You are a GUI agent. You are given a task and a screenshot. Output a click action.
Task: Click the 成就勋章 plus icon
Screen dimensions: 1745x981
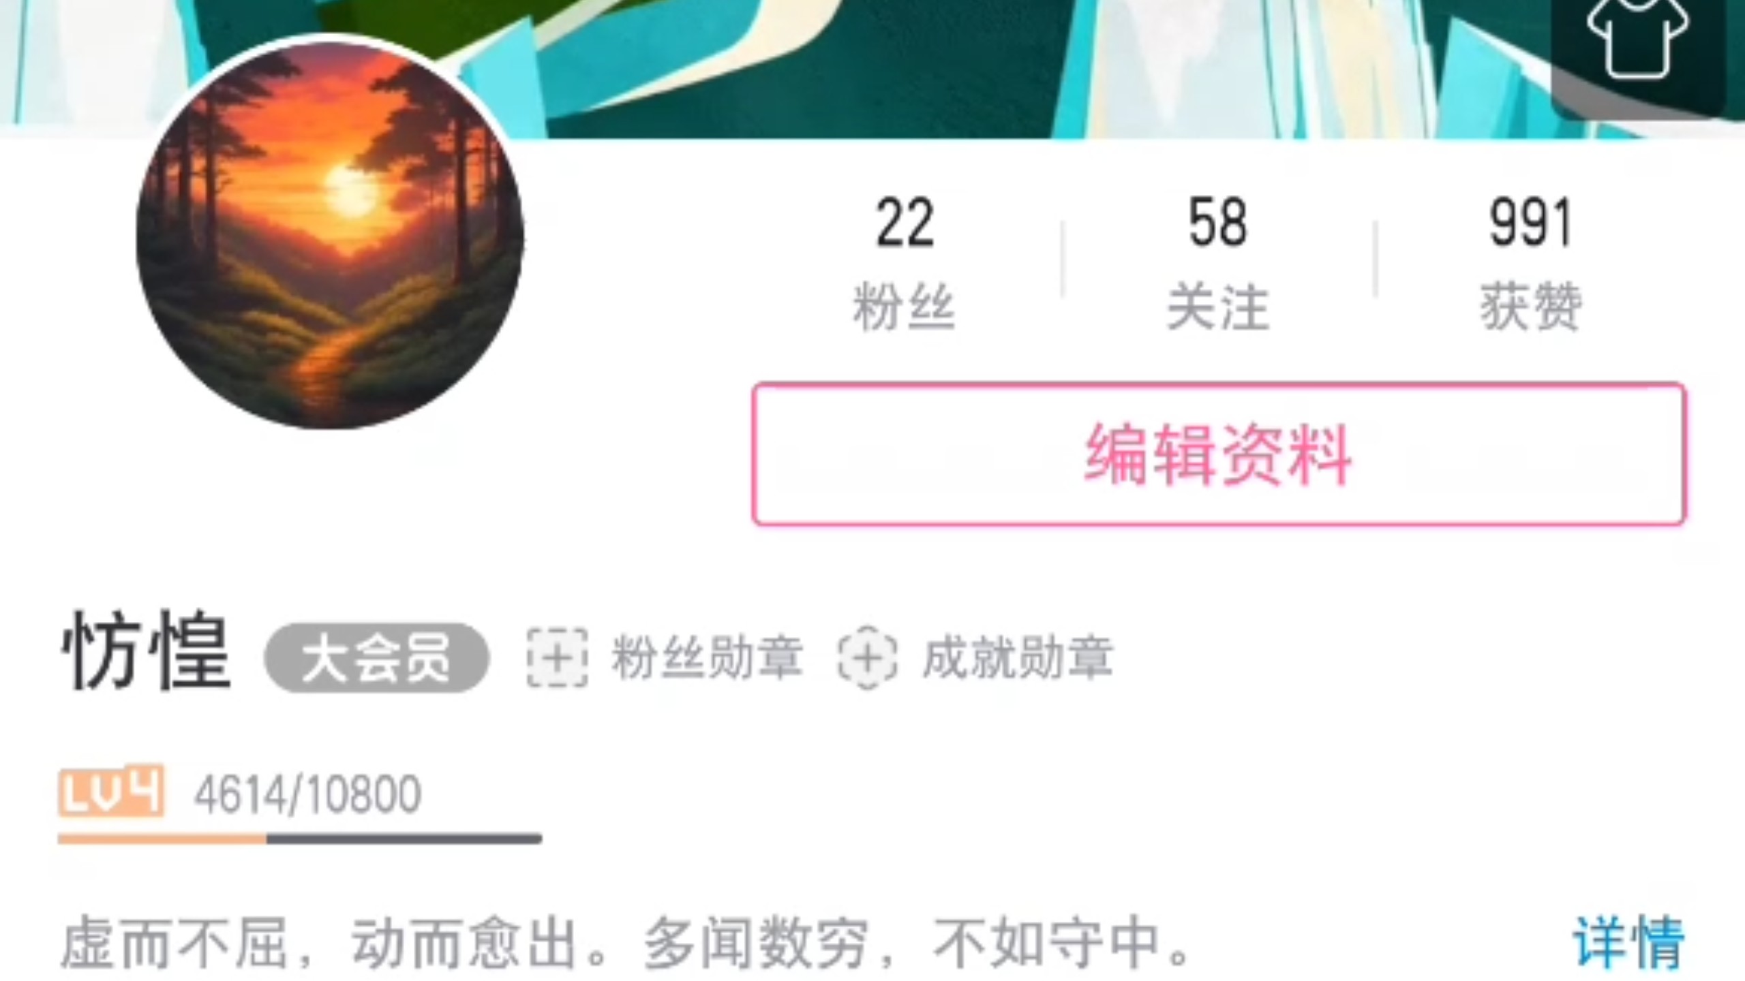click(867, 657)
